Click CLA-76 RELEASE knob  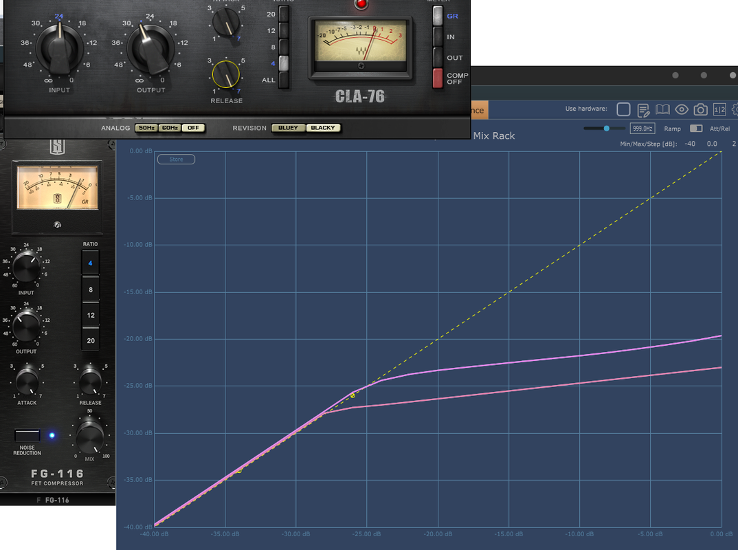click(226, 74)
